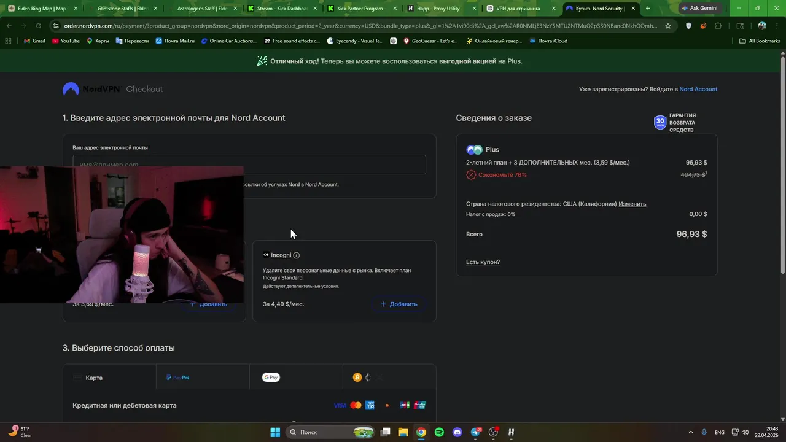Switch to Happ - Proxy Utility tab
This screenshot has width=786, height=442.
tap(442, 9)
